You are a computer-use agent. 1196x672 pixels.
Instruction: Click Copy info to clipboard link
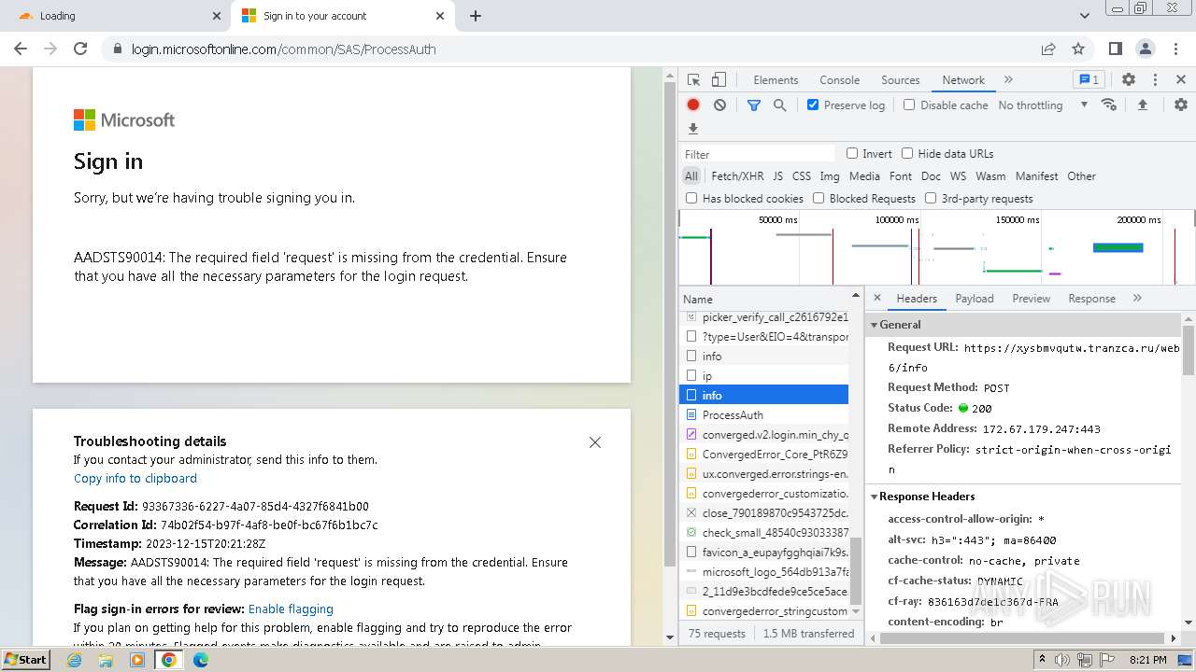pyautogui.click(x=135, y=479)
